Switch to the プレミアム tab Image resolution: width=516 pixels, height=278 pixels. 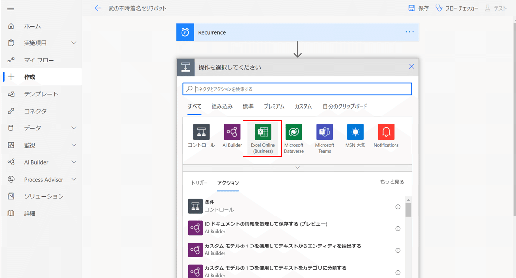tap(274, 106)
